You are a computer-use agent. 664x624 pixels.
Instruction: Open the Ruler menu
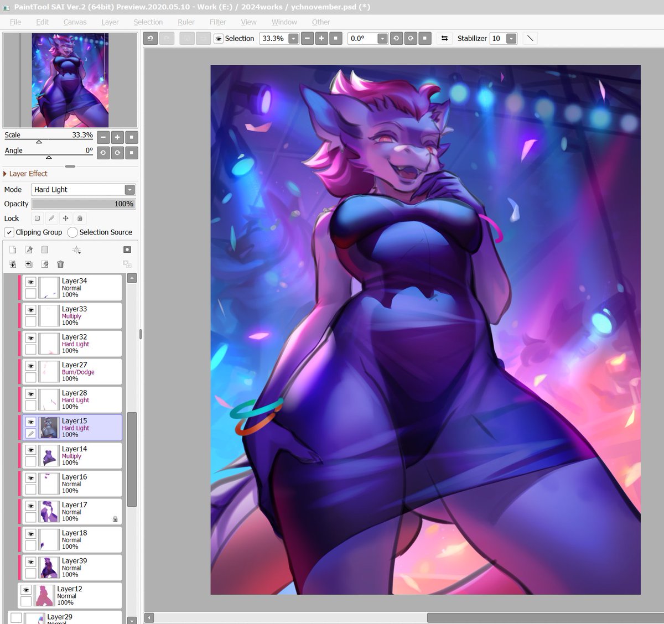(x=186, y=22)
